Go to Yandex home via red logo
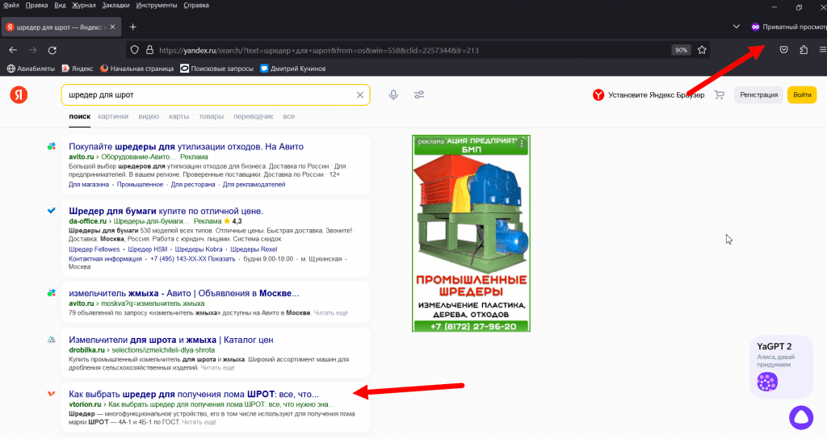Screen dimensions: 827x439 [x=19, y=95]
